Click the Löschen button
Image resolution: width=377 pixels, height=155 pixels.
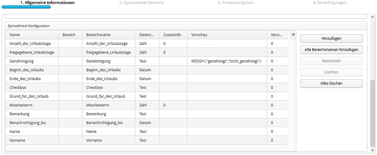click(x=331, y=72)
